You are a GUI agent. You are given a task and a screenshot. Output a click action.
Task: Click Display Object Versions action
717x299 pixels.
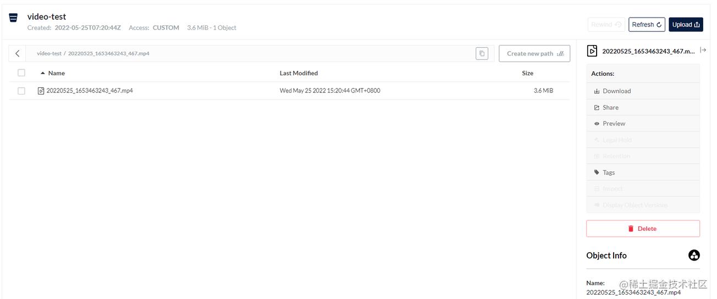point(643,205)
